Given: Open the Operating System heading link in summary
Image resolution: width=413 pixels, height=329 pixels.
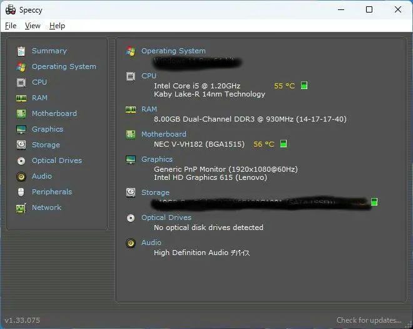Looking at the screenshot, I should [x=173, y=51].
